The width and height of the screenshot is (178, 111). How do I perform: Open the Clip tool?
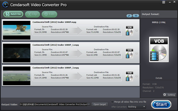33,14
